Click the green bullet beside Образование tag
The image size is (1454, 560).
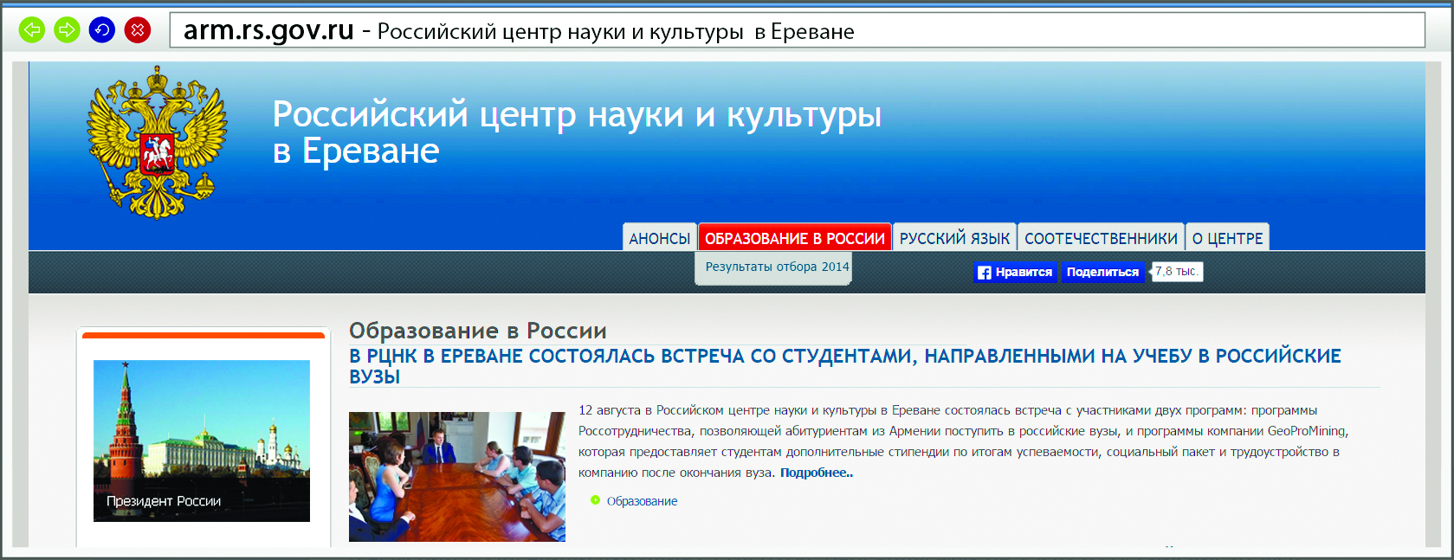[x=595, y=500]
